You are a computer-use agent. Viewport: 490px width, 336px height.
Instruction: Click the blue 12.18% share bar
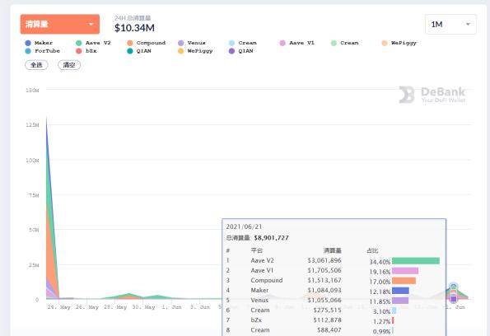[400, 291]
